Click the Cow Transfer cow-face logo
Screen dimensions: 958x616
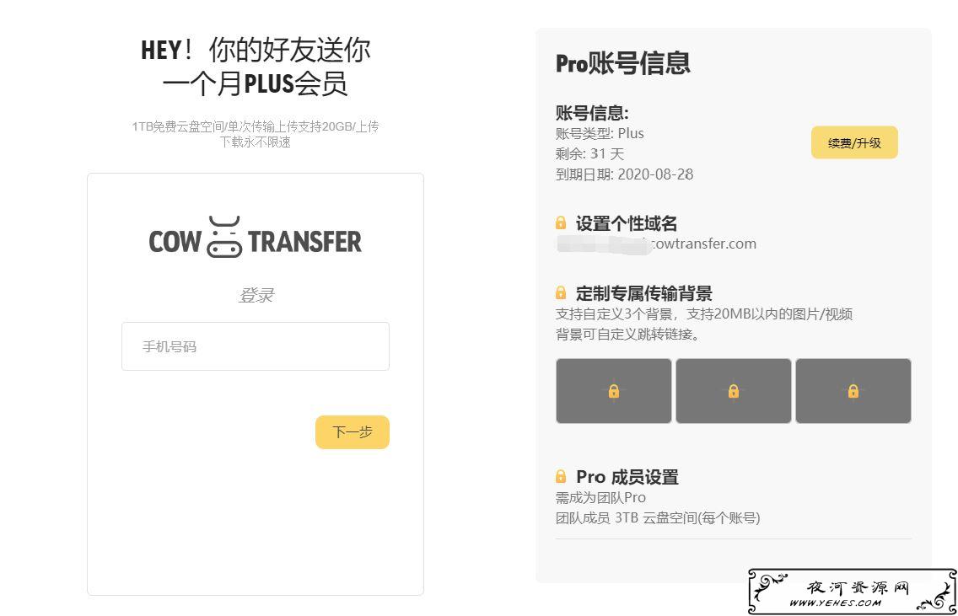click(224, 237)
